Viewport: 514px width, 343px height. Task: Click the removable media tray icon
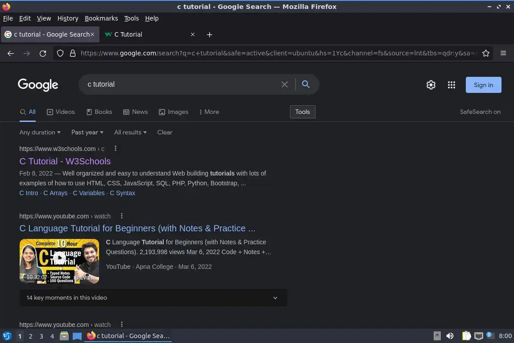point(437,336)
